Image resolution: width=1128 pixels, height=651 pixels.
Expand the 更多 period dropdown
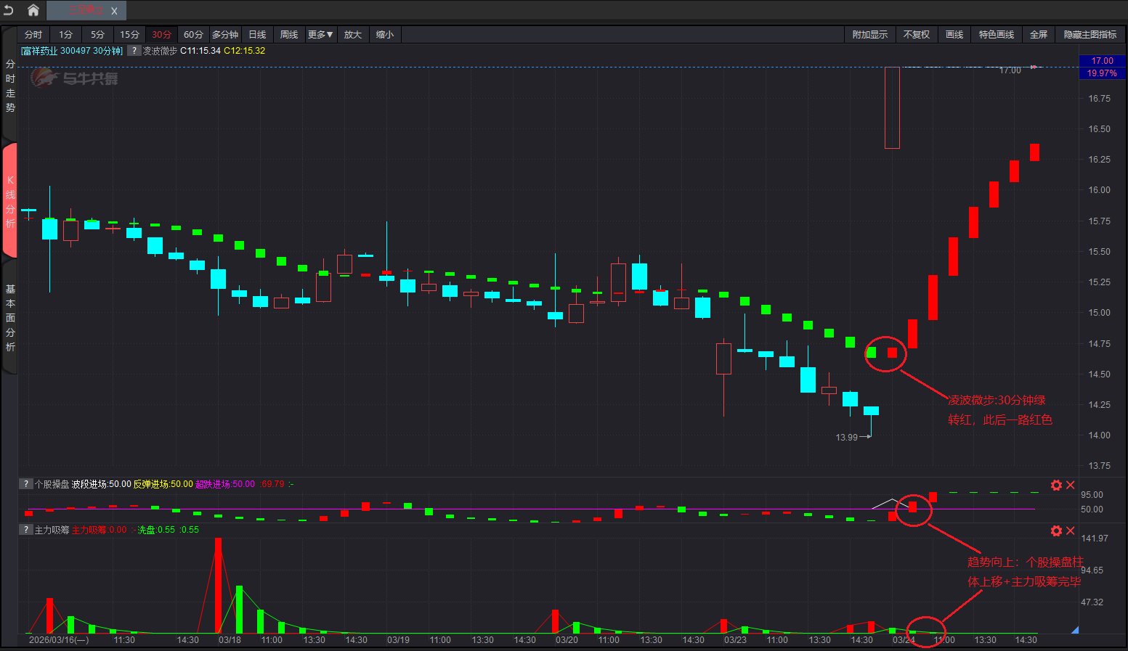tap(320, 35)
